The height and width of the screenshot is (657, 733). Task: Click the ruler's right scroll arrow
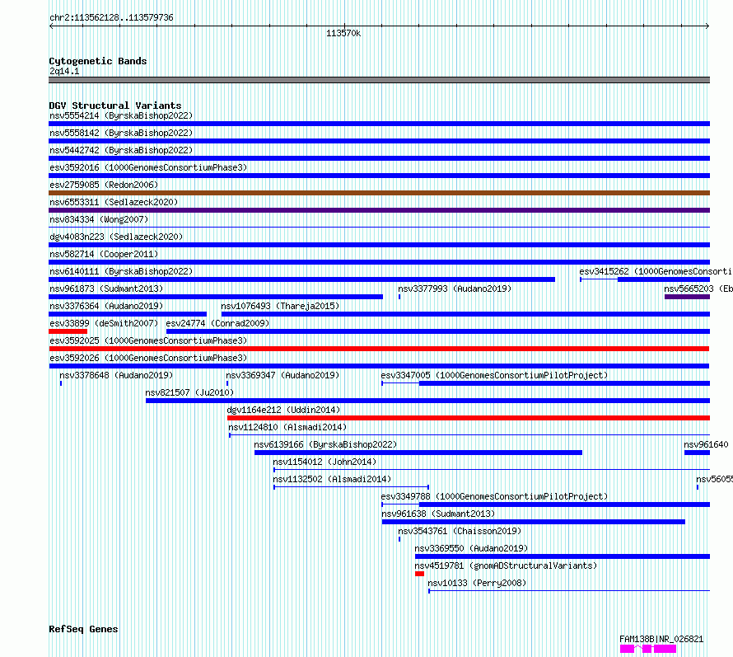707,26
